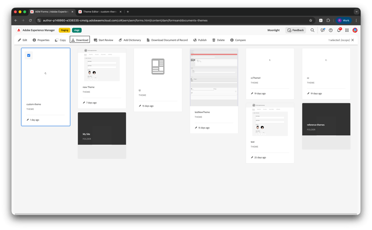
Task: Click the Staging badge
Action: [64, 30]
